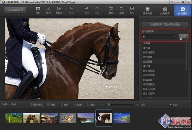Select the horse rider thumbnail
192x130 pixels.
[104, 118]
